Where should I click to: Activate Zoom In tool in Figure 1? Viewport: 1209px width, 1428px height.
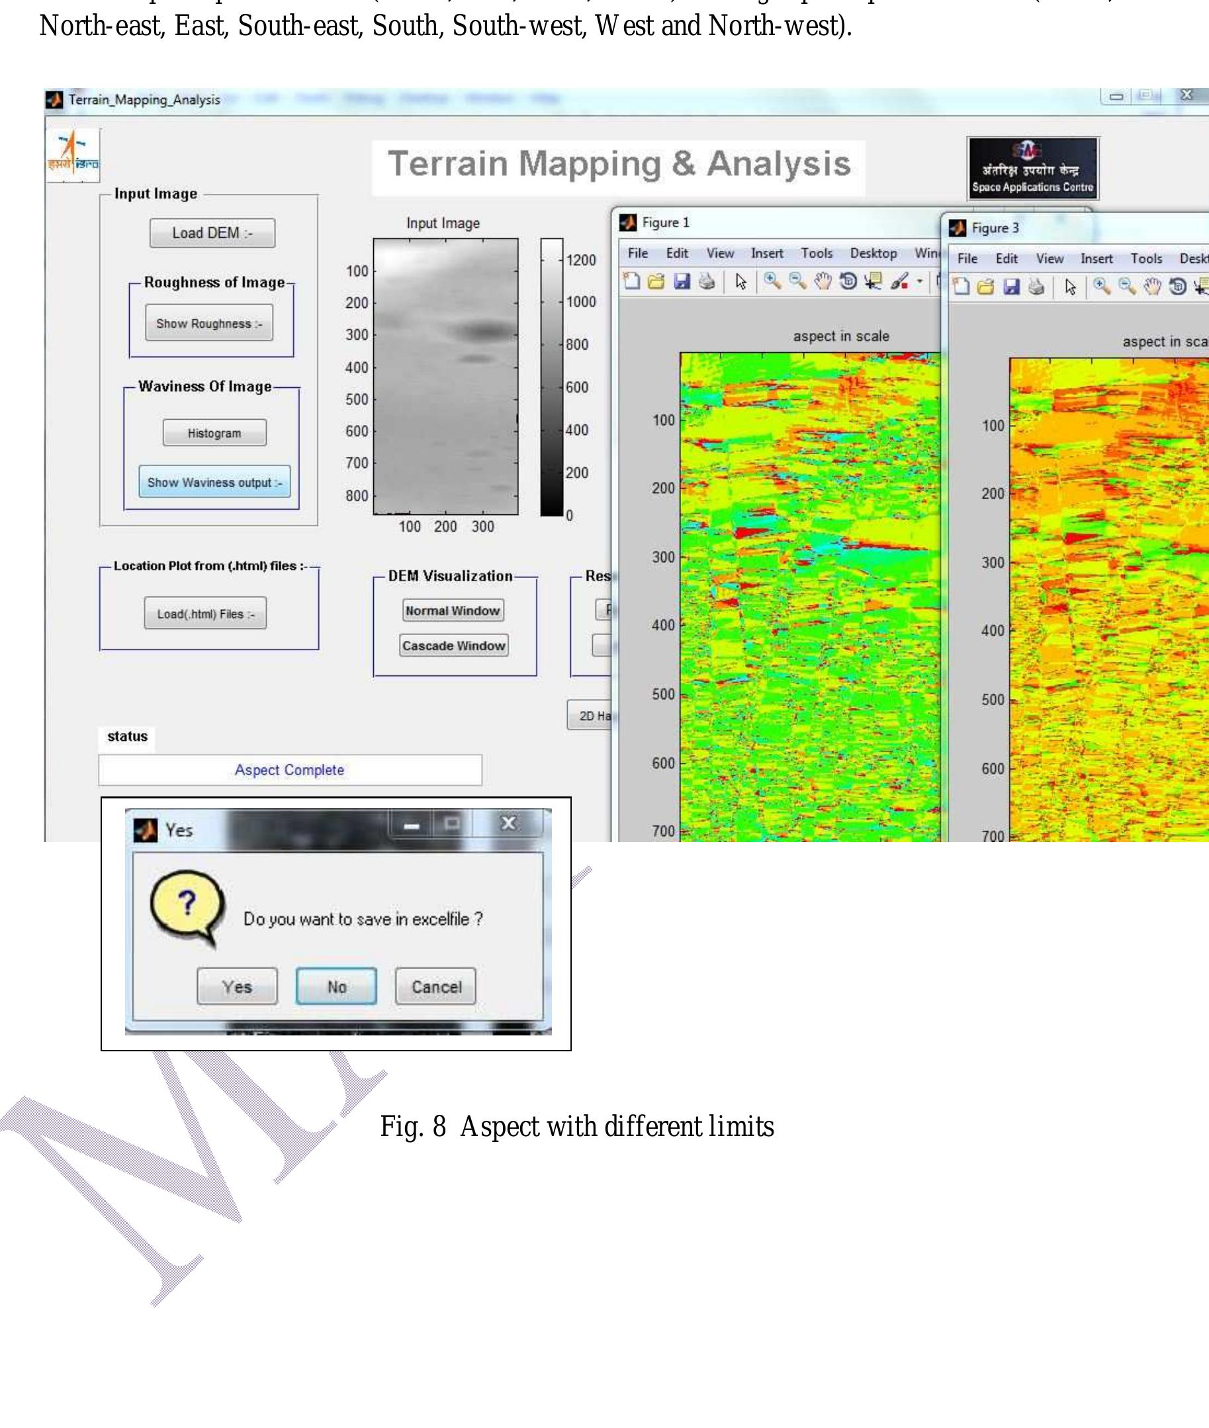coord(772,281)
